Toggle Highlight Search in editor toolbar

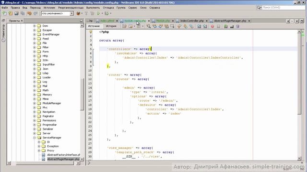(166, 26)
